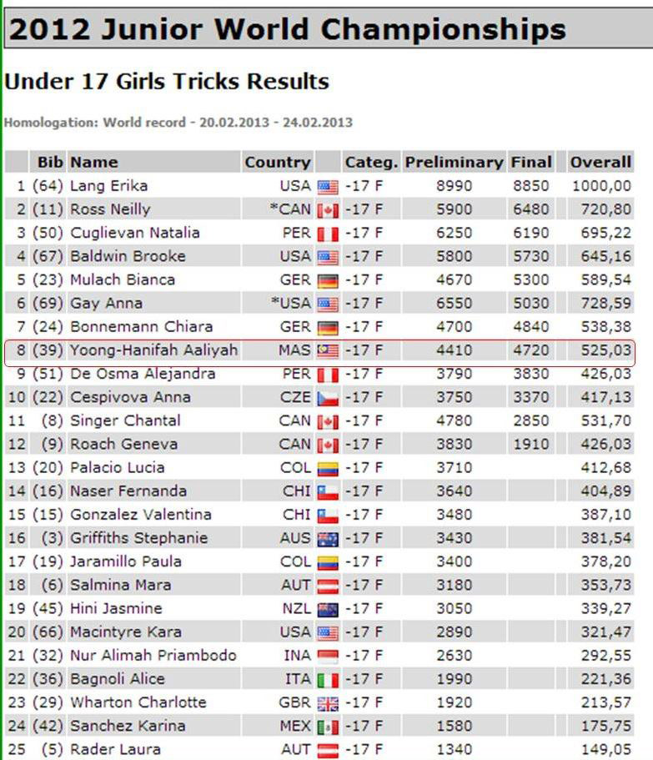Click the Italy flag by Bagnoli Alice
Image resolution: width=653 pixels, height=760 pixels.
click(x=328, y=680)
